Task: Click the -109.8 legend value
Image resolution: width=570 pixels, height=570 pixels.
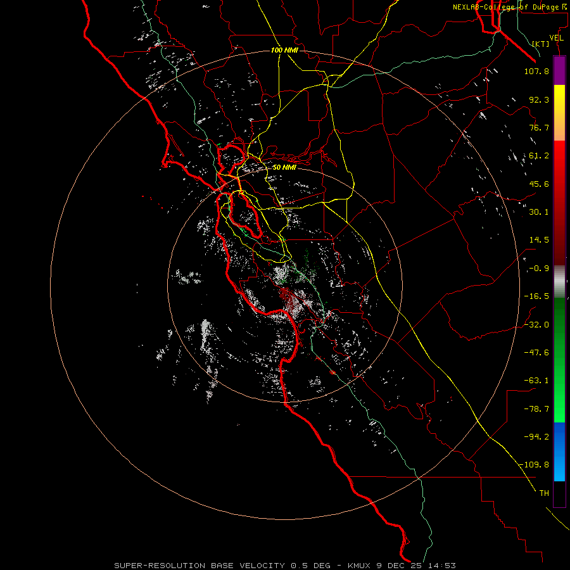Action: click(x=535, y=465)
